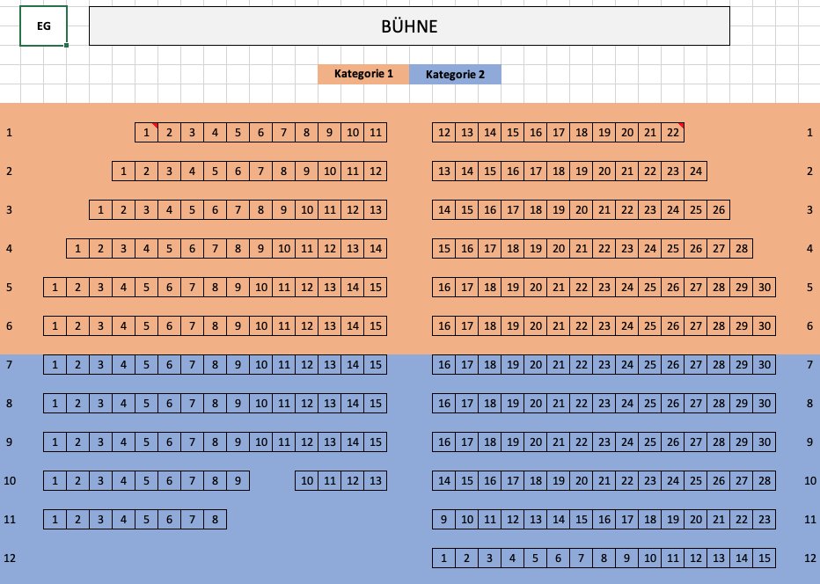Select seat 30 in row 5
820x584 pixels.
click(x=765, y=288)
